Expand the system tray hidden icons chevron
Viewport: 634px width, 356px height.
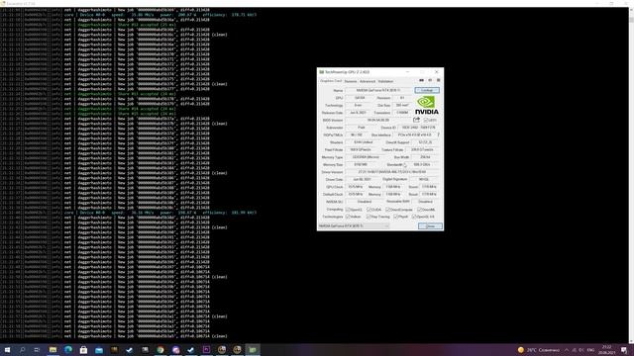(x=567, y=350)
